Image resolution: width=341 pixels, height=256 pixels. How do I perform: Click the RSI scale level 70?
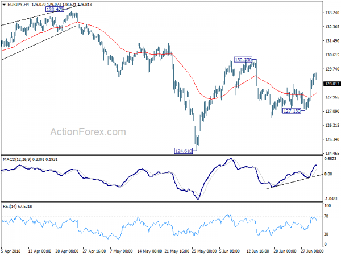[326, 216]
